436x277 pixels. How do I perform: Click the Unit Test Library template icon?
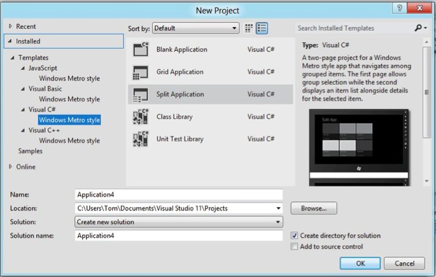pos(140,139)
